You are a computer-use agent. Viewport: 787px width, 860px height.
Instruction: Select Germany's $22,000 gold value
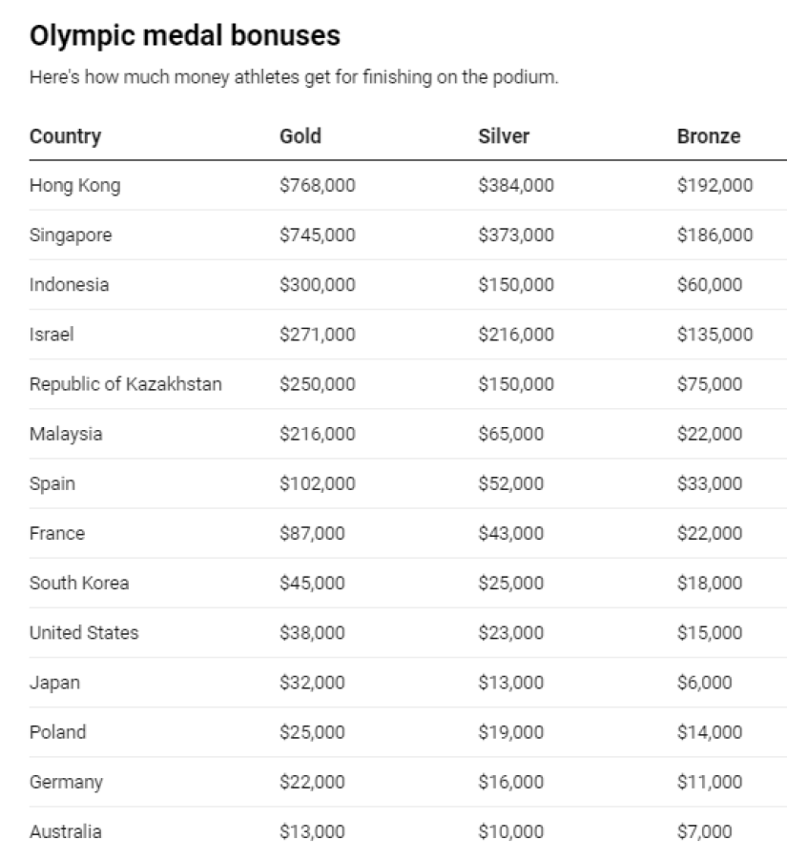coord(312,782)
